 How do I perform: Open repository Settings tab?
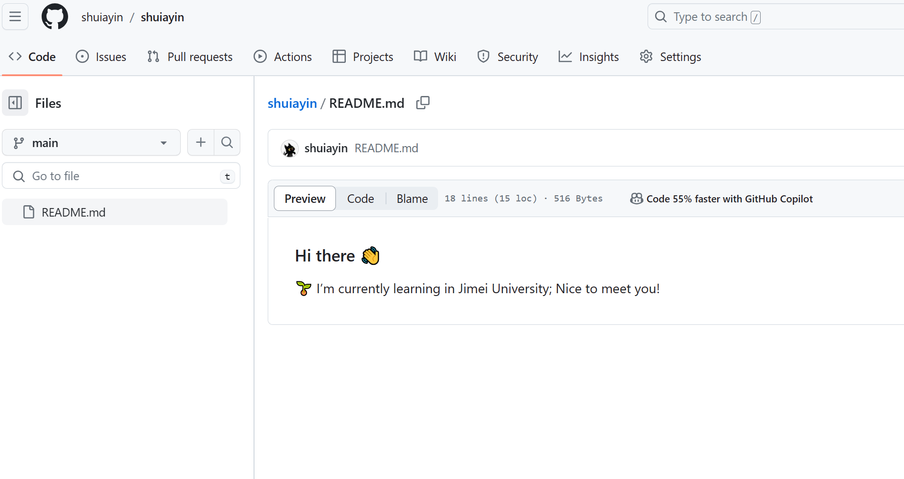670,57
